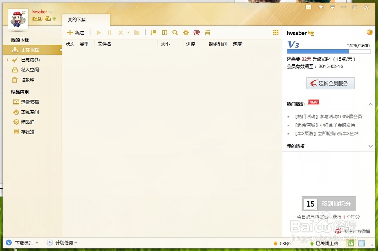Toggle the side panel icon in status bar
The width and height of the screenshot is (378, 251).
click(x=362, y=243)
